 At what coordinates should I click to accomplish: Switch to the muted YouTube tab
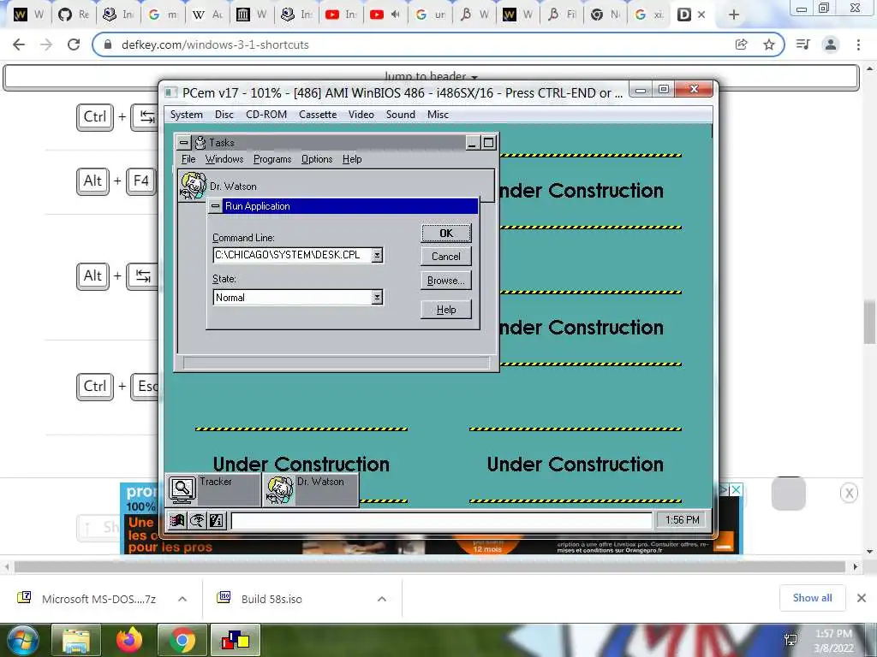point(386,15)
